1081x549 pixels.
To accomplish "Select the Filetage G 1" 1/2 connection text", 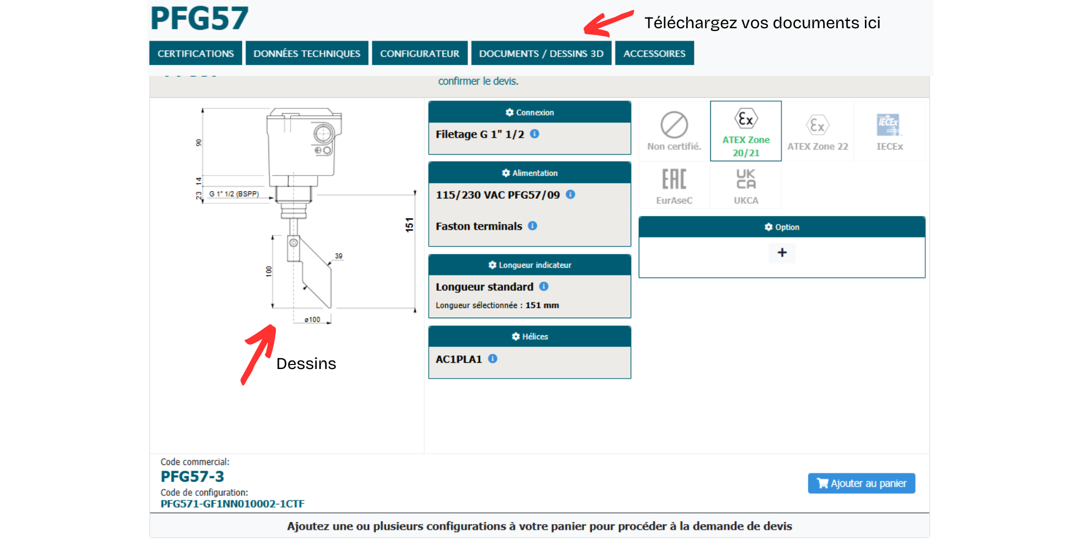I will (480, 134).
